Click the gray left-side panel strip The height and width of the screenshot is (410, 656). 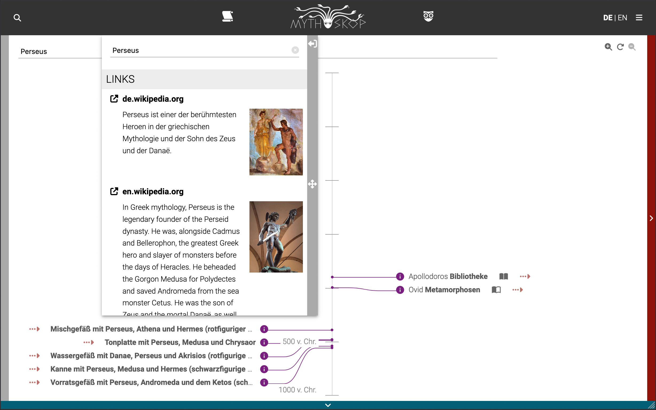pos(4,218)
